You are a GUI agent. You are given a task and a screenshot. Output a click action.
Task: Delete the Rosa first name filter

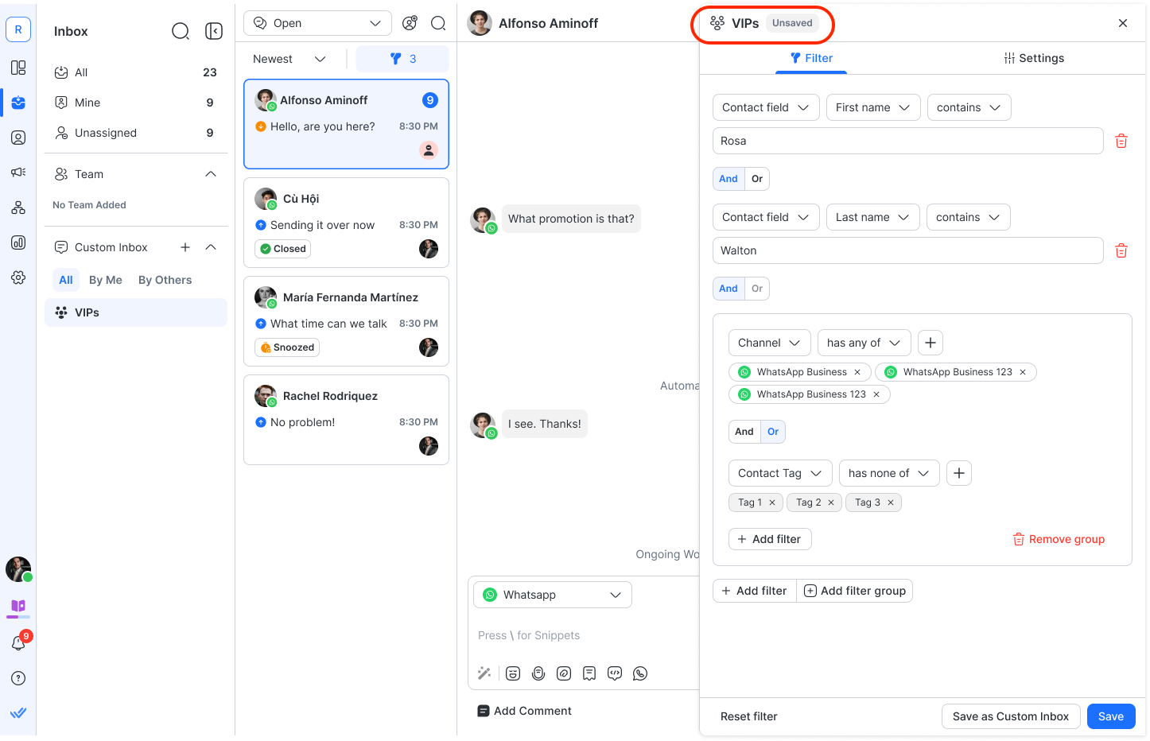click(x=1121, y=141)
